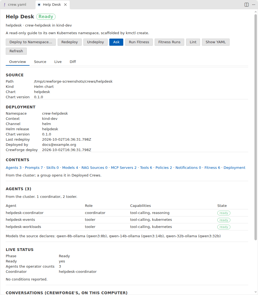
Task: Click the Show YAML button
Action: tap(216, 42)
